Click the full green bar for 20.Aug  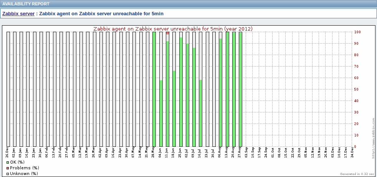[234, 89]
